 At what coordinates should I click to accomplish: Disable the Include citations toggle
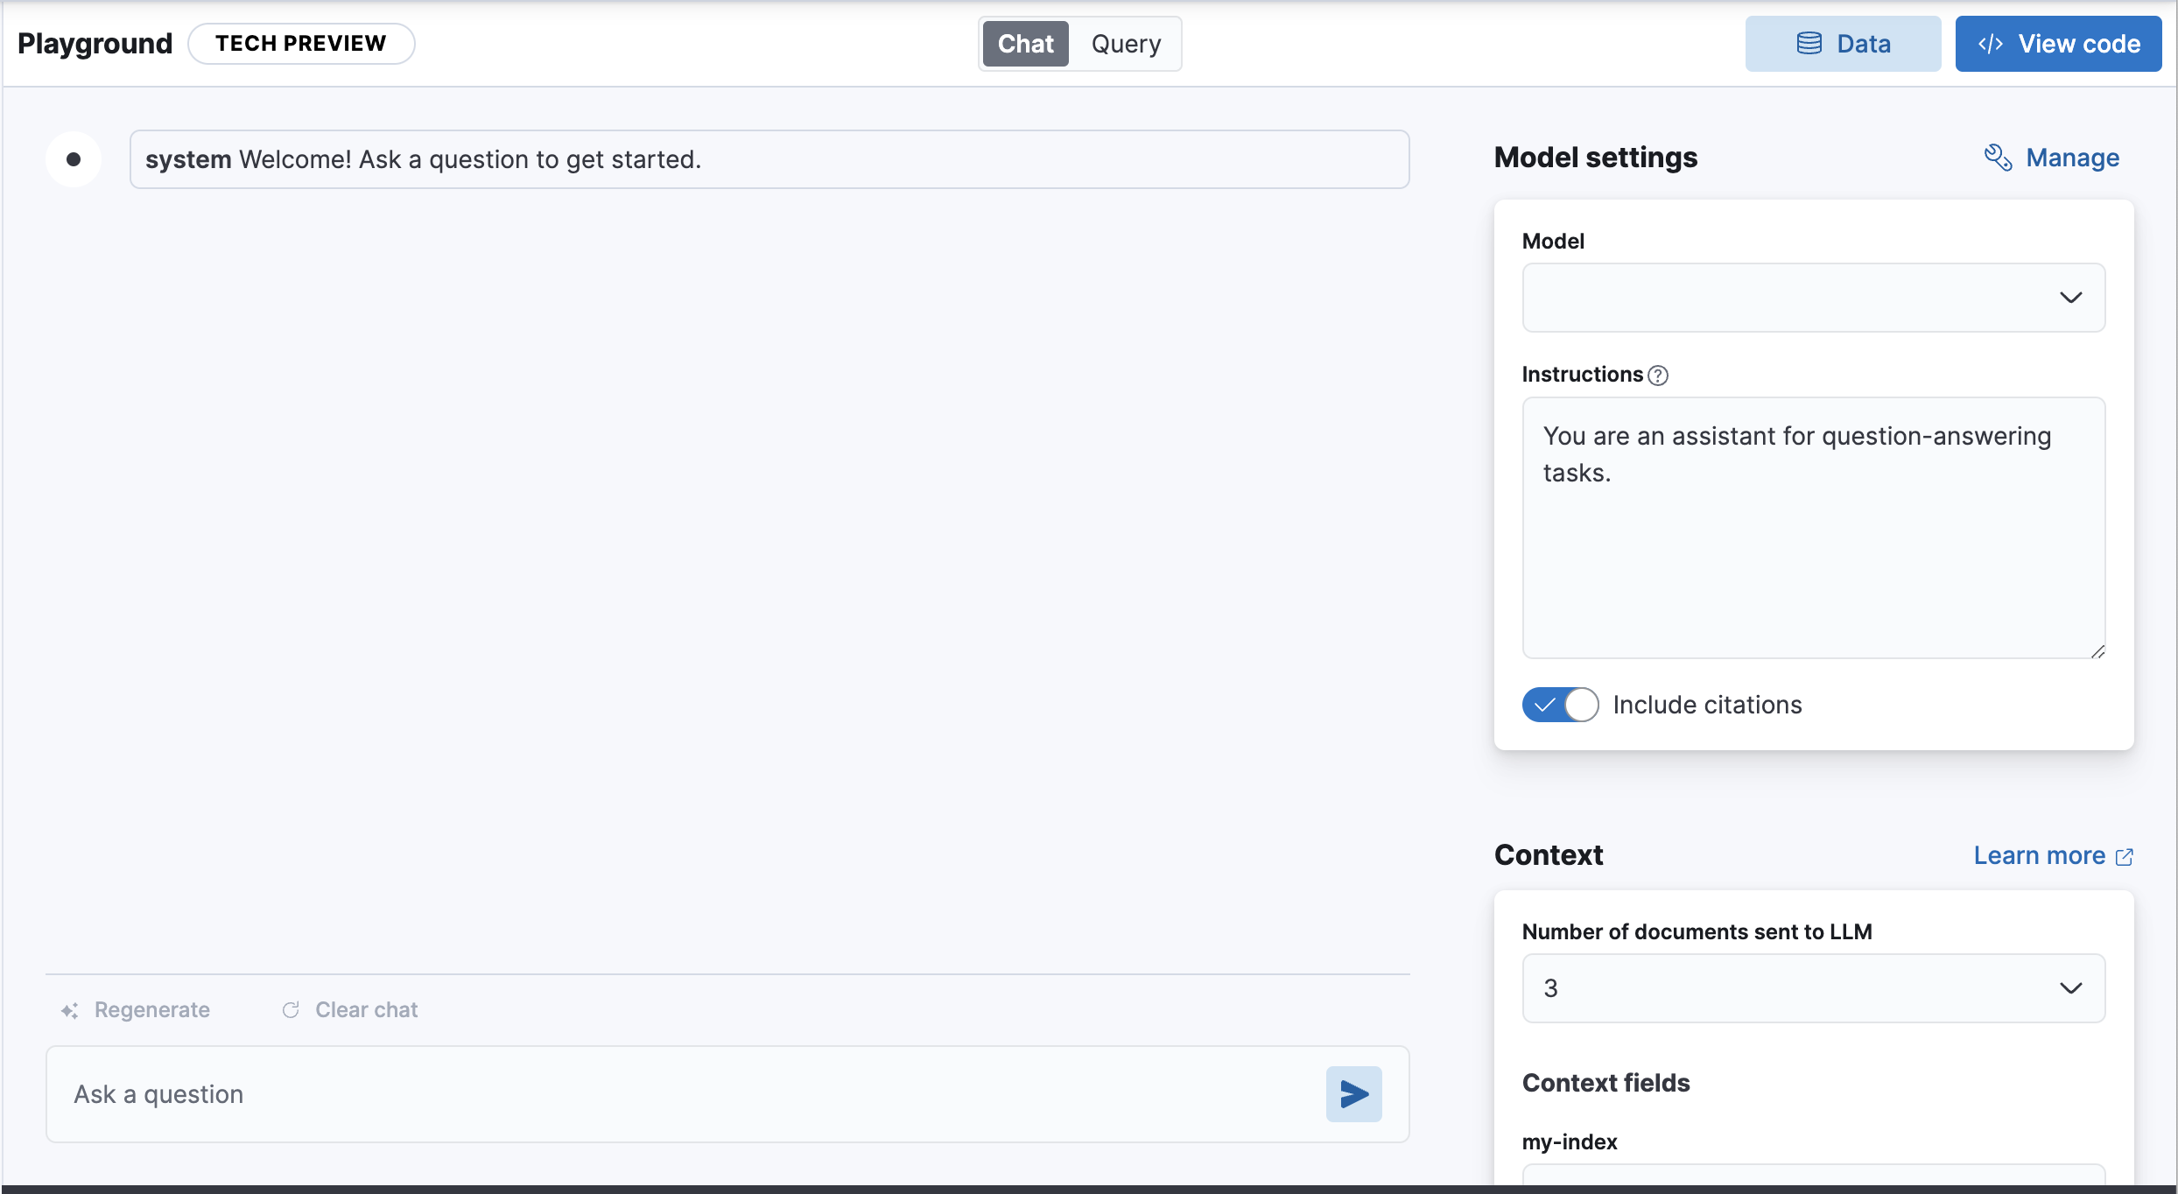click(1558, 704)
